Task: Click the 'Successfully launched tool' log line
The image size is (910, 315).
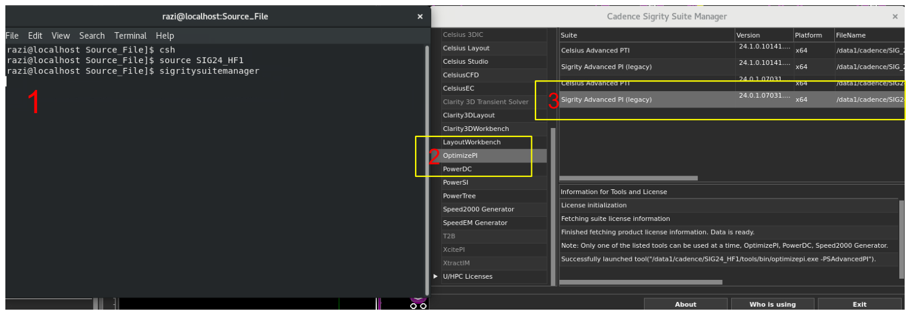Action: click(729, 259)
